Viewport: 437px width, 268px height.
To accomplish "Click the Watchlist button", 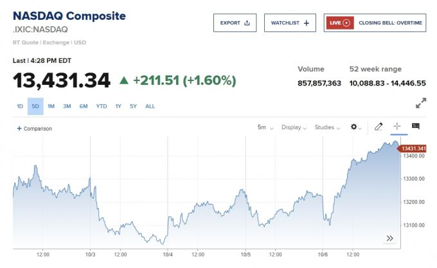I will 290,23.
